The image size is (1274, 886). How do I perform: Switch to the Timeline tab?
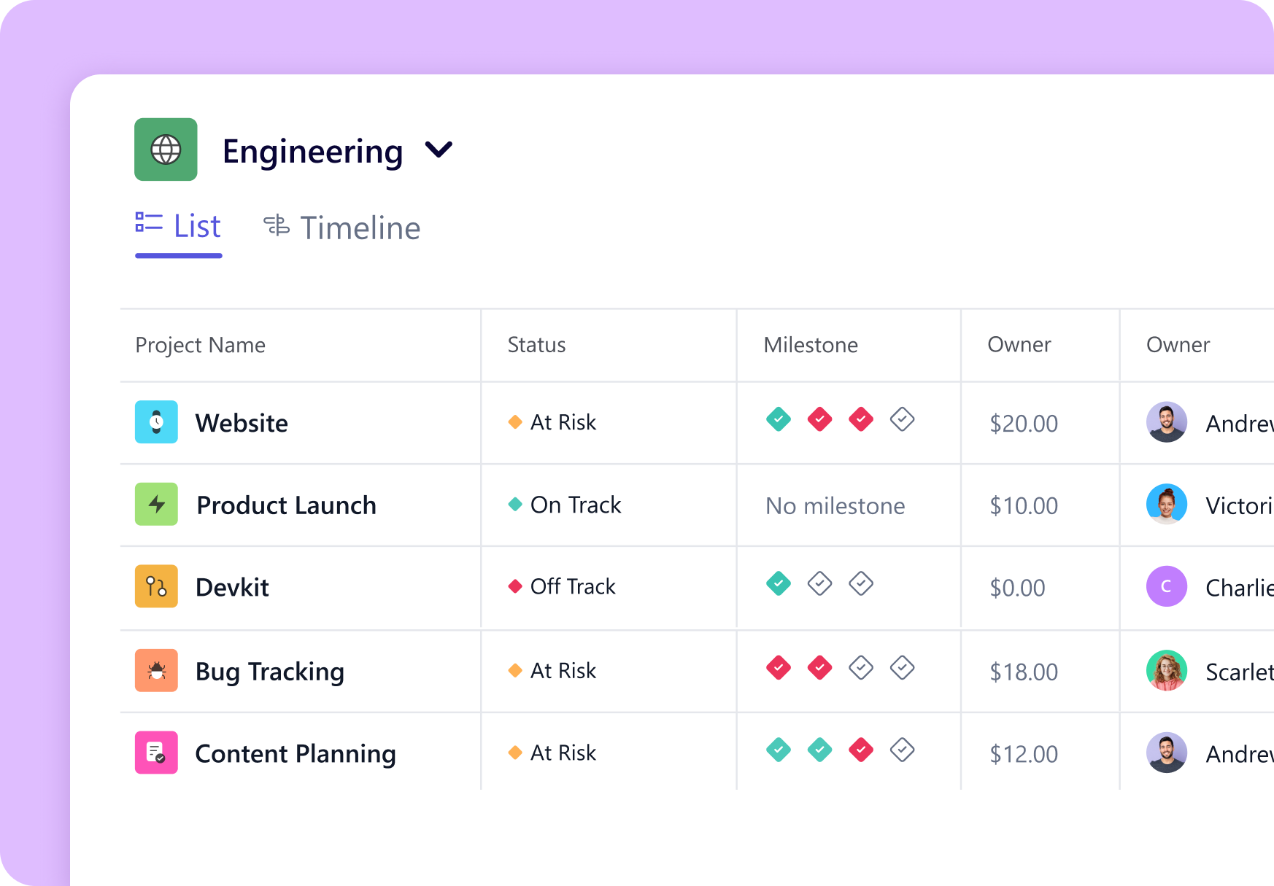(x=342, y=228)
